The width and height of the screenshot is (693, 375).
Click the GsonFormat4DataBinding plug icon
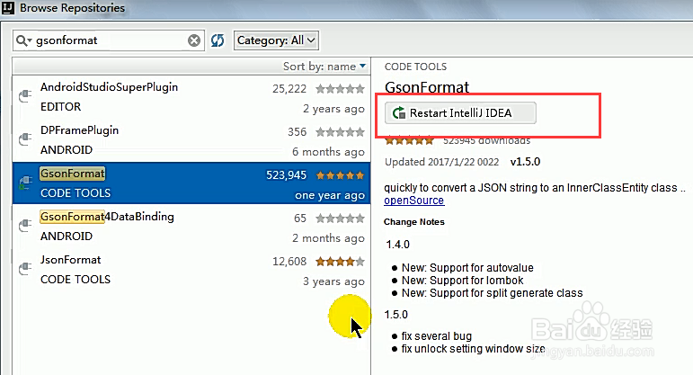point(25,225)
